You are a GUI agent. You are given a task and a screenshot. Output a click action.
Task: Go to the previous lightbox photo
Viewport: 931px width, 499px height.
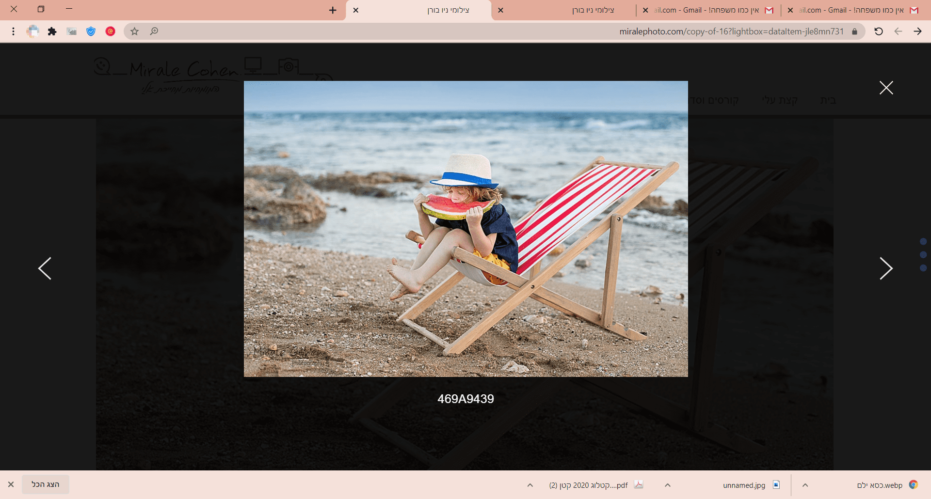(45, 268)
